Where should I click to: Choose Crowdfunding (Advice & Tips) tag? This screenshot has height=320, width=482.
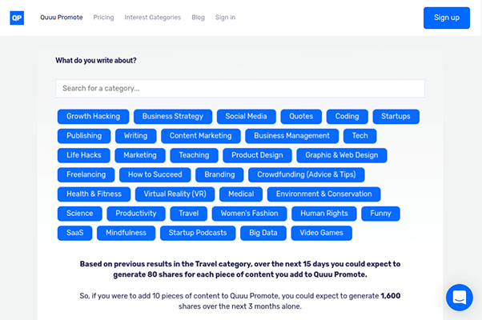[307, 174]
